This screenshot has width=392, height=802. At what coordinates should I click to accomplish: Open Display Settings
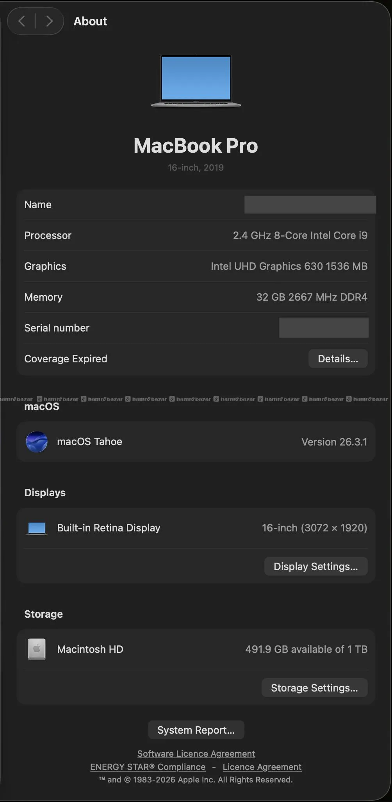tap(315, 567)
